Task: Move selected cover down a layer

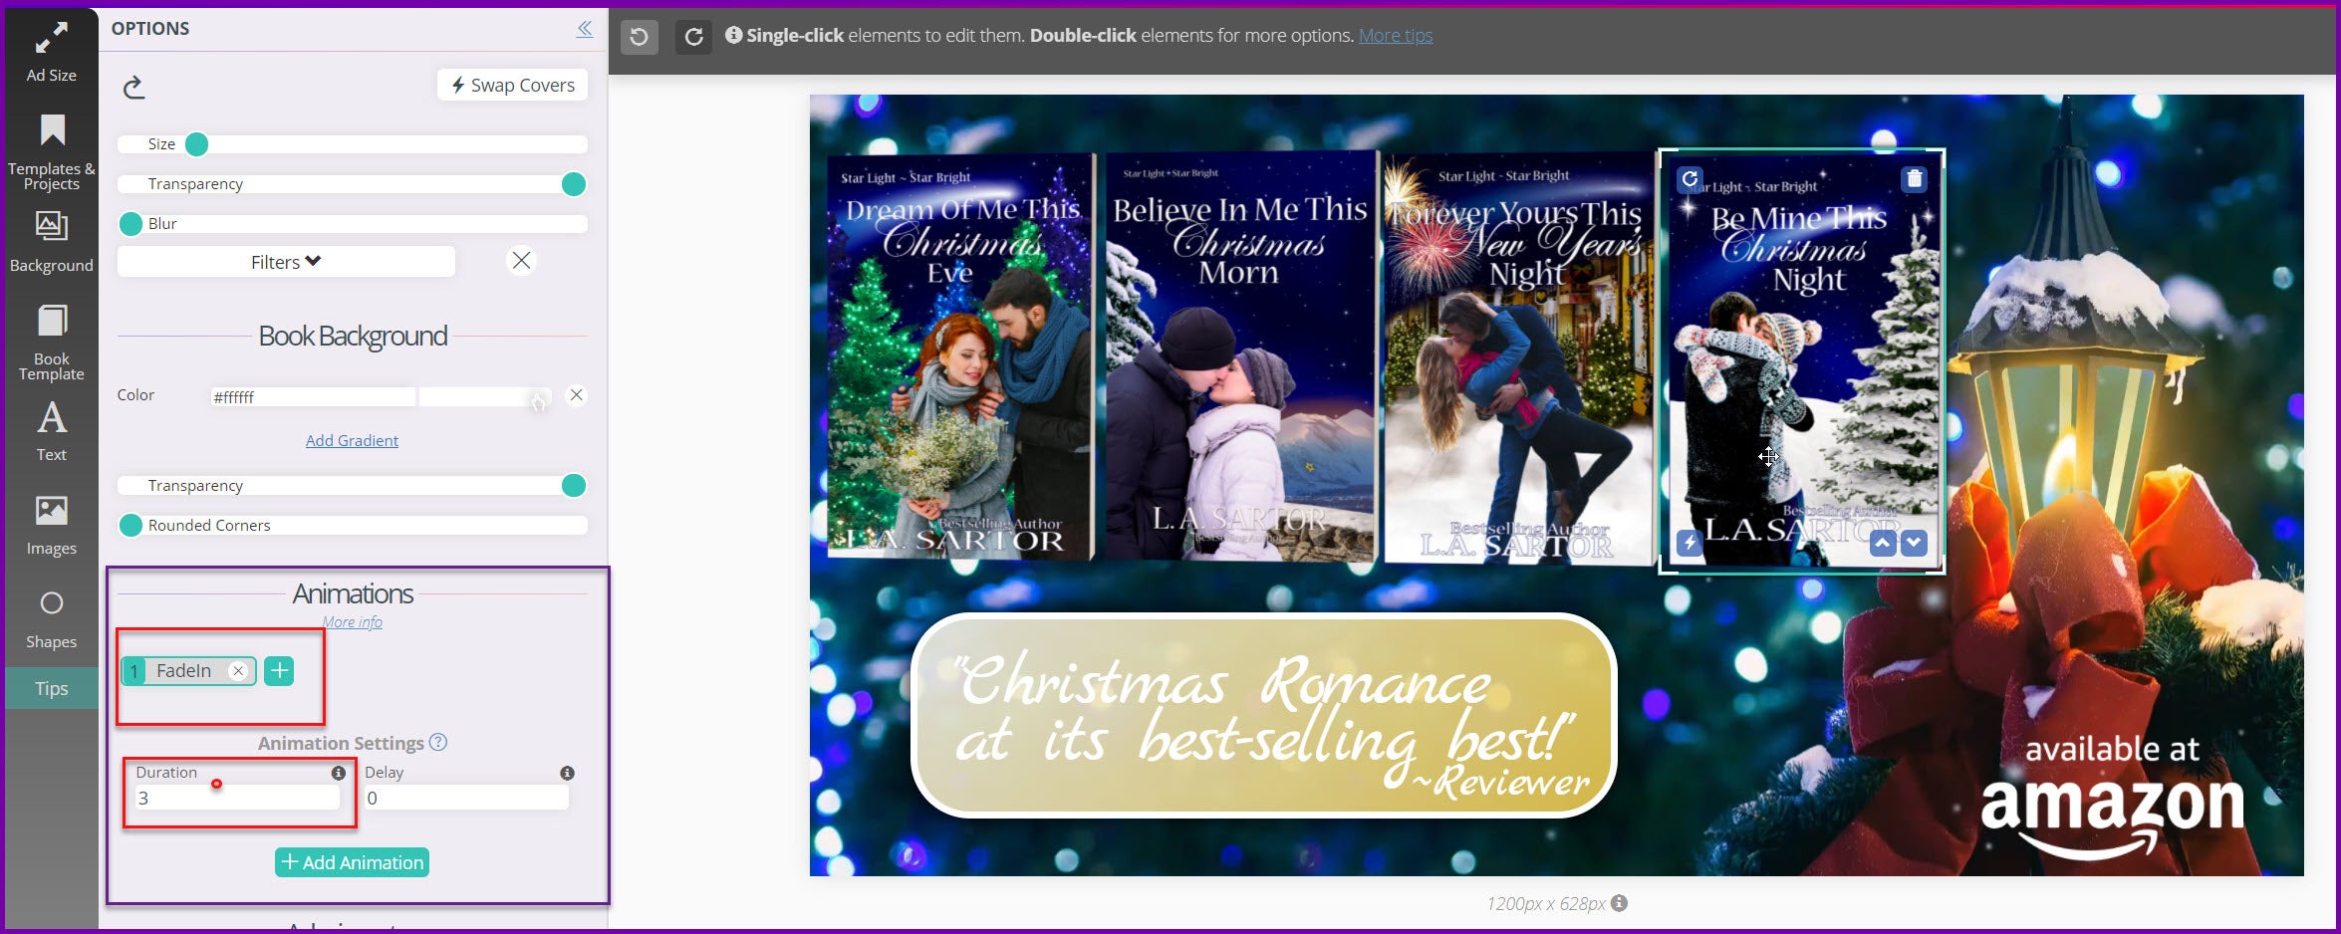Action: tap(1914, 543)
